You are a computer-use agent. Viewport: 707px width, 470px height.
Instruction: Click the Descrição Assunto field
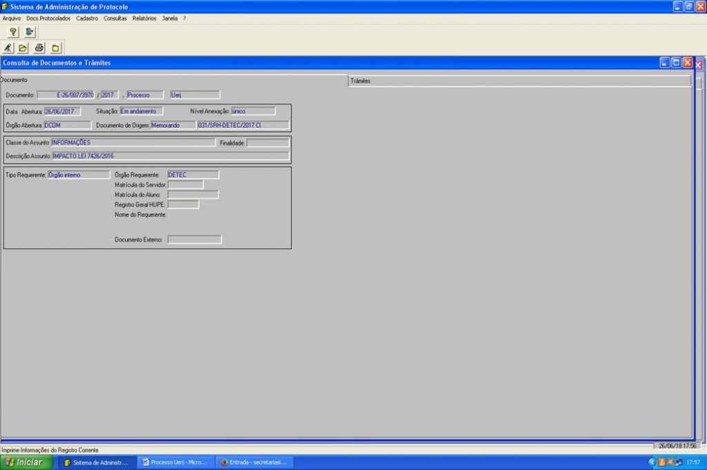(170, 156)
